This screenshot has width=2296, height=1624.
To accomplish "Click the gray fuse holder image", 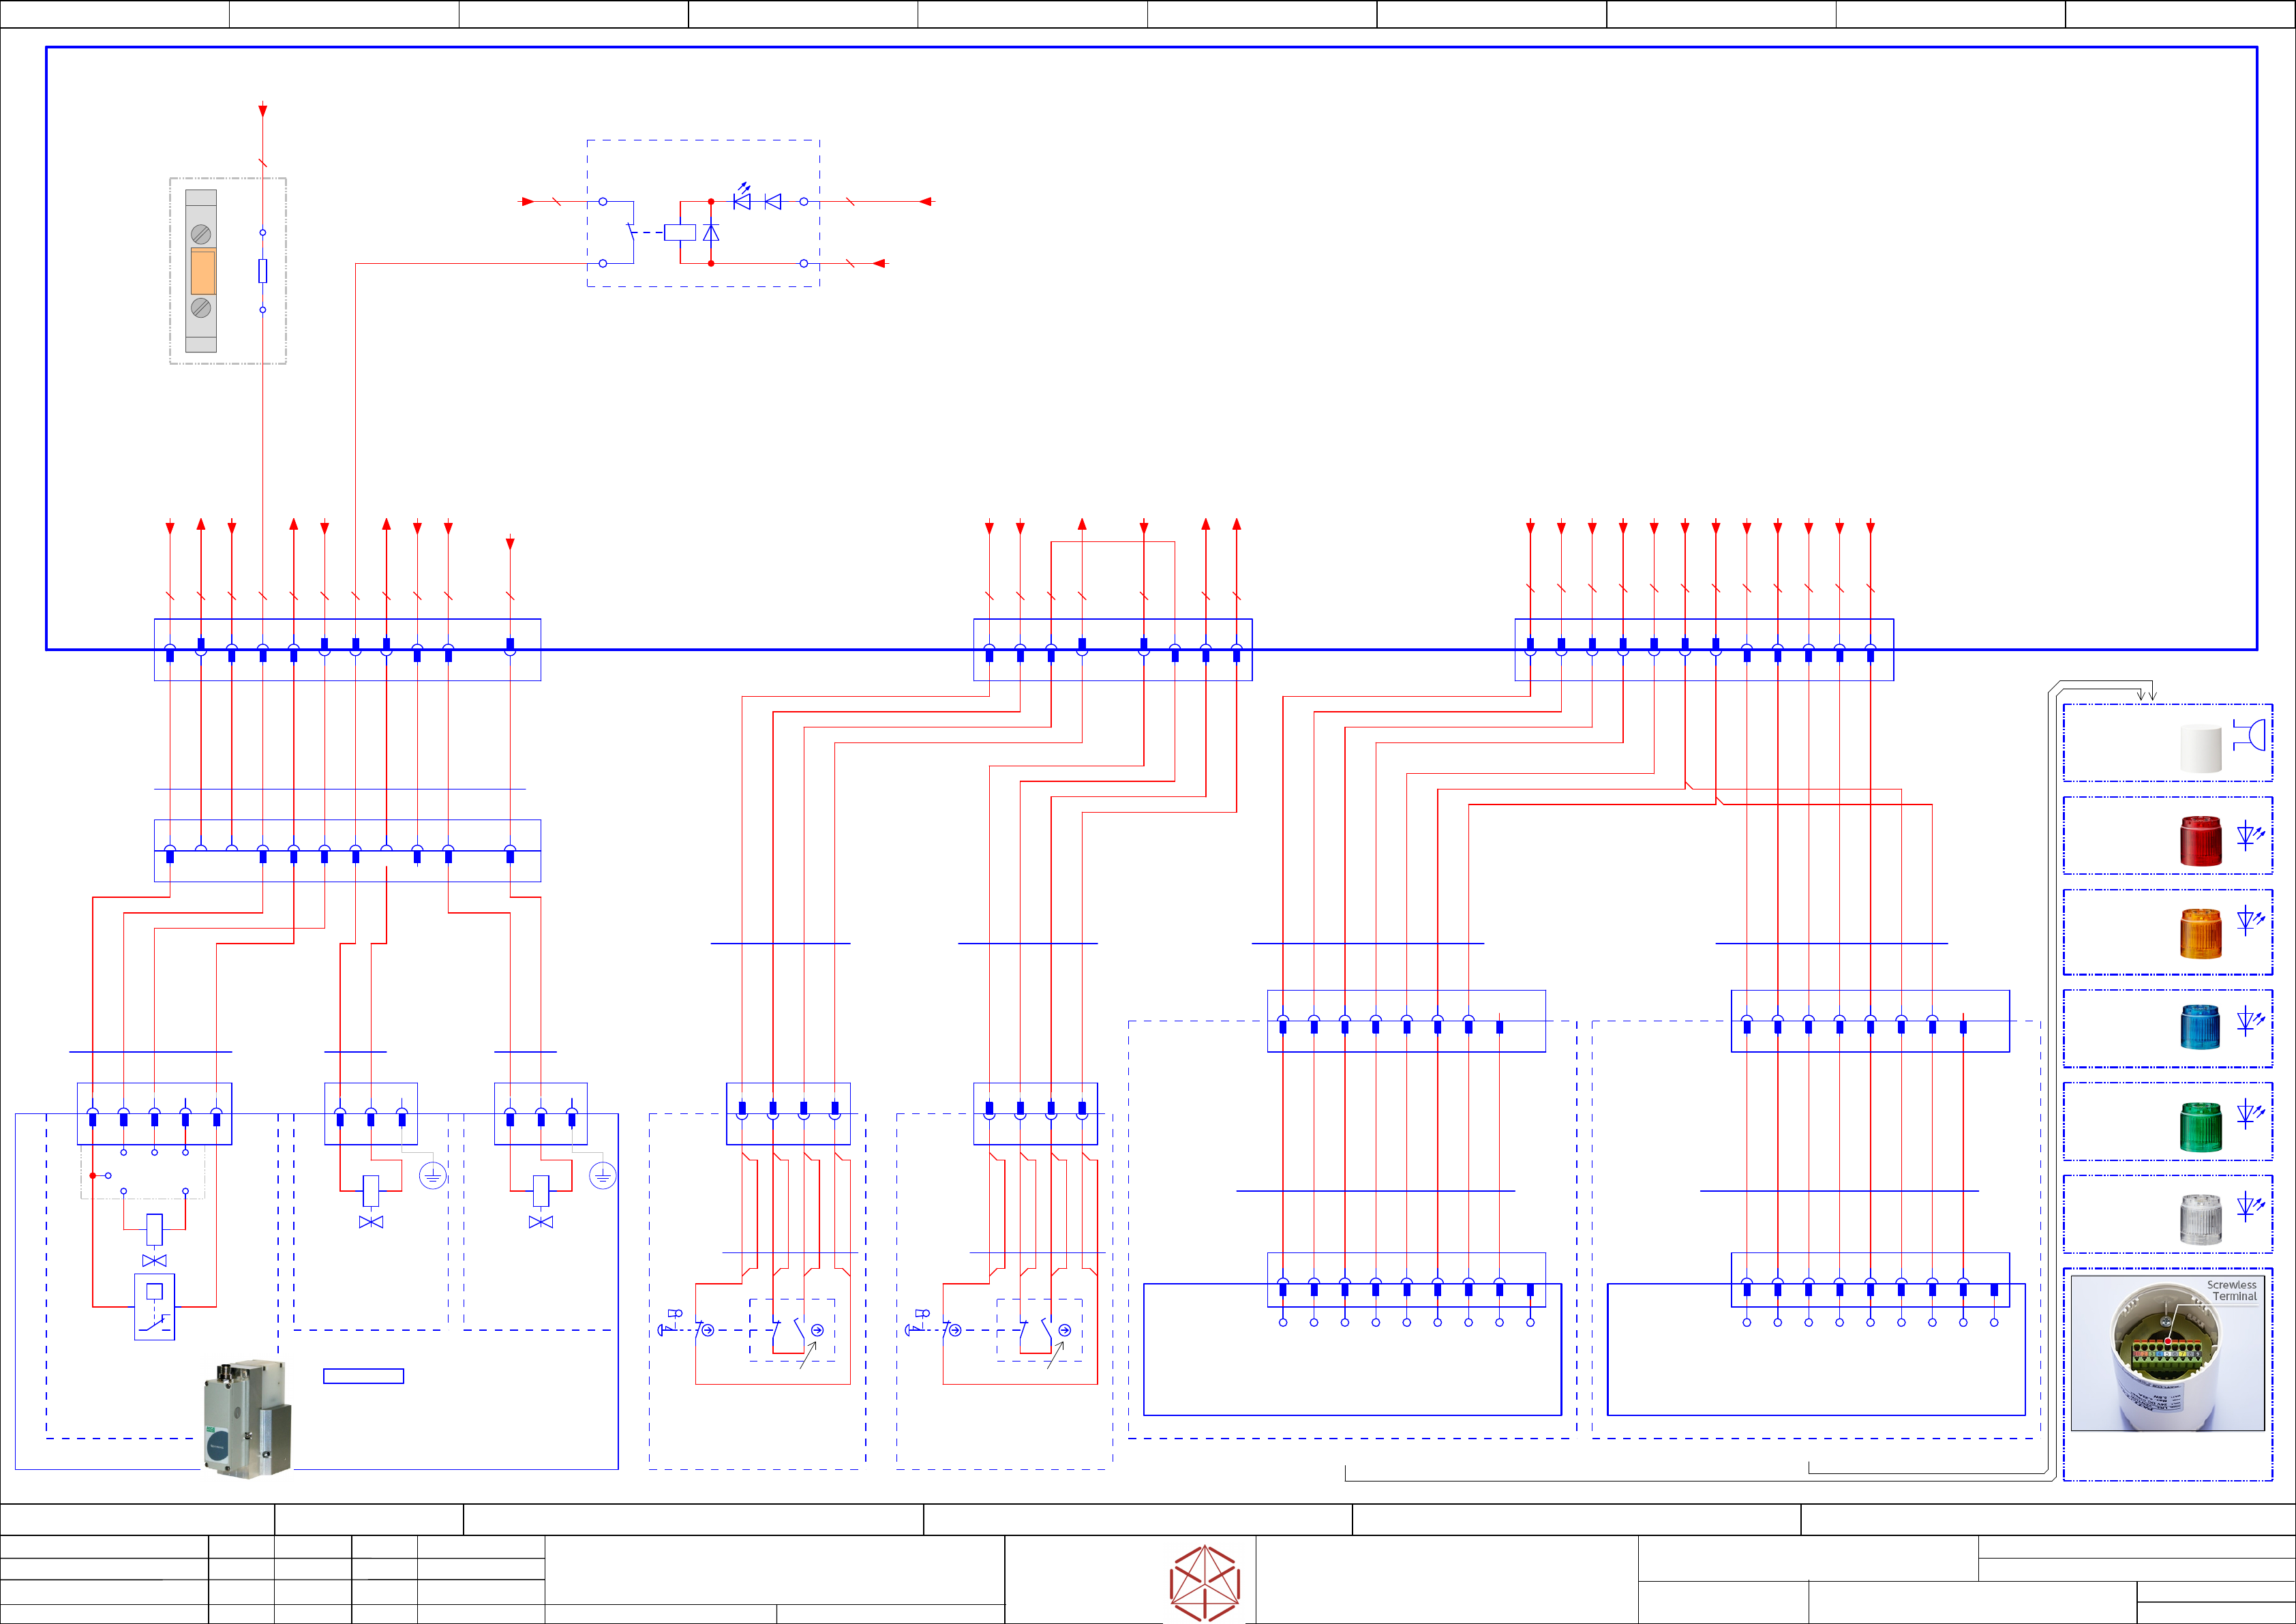I will (x=201, y=271).
